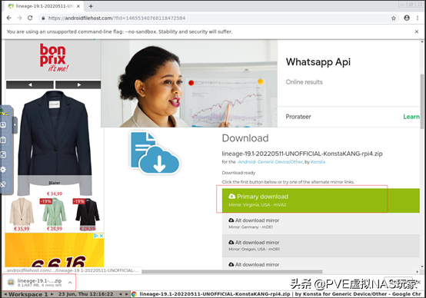Screen dimensions: 426x298
Task: Click the page's horizontal scrollbar
Action: [x=232, y=271]
